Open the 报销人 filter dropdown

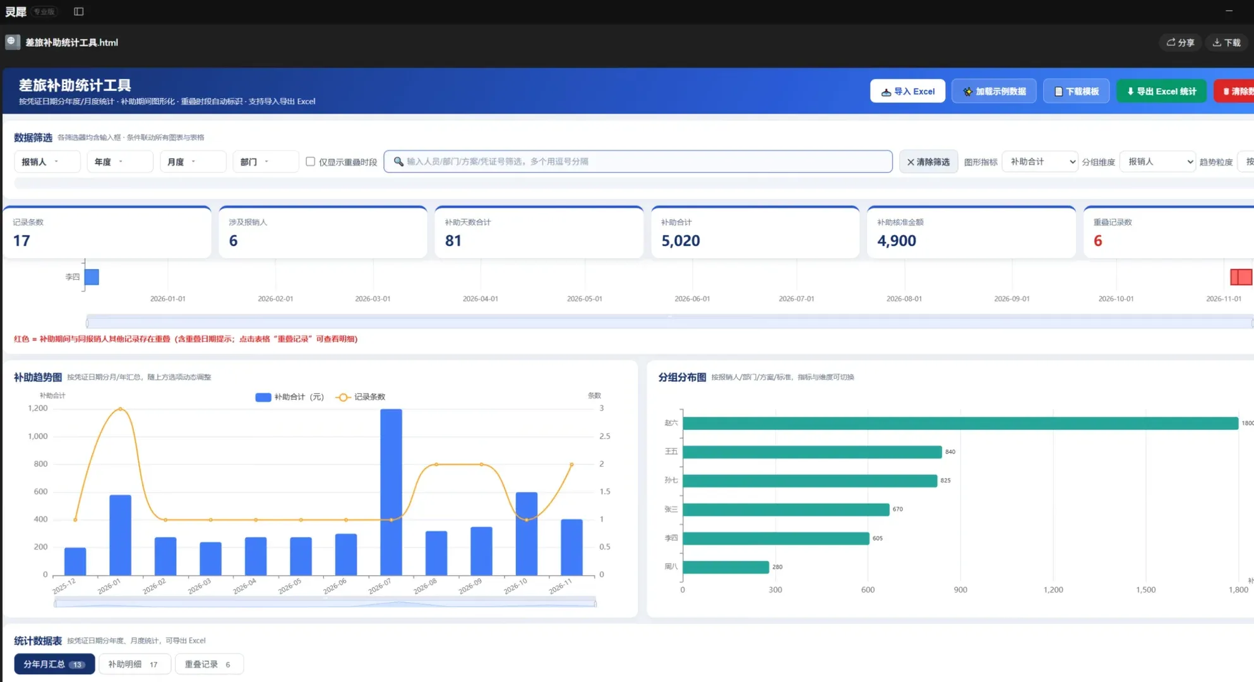[x=47, y=162]
